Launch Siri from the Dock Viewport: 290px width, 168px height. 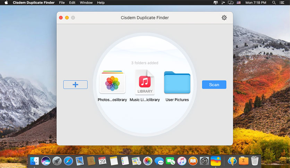pos(46,161)
